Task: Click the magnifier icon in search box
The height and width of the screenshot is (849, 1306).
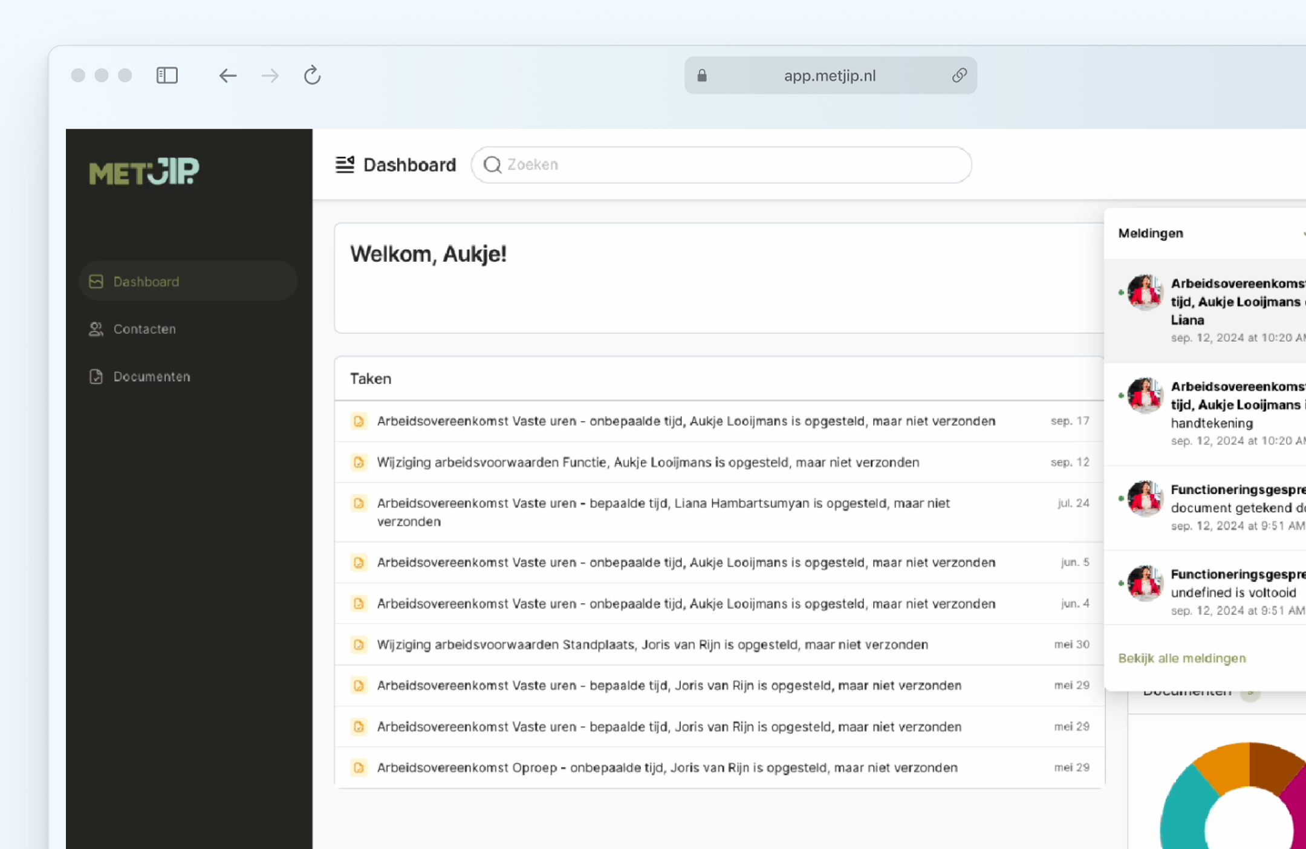Action: click(x=493, y=164)
